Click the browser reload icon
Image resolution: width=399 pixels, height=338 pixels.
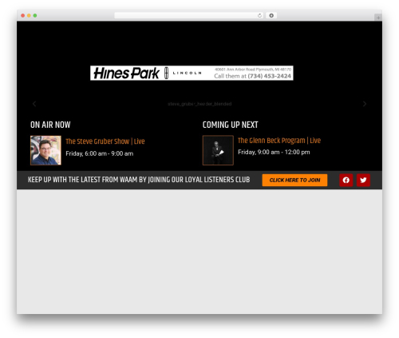coord(259,16)
